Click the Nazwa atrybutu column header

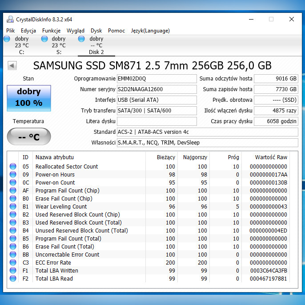tap(89, 157)
